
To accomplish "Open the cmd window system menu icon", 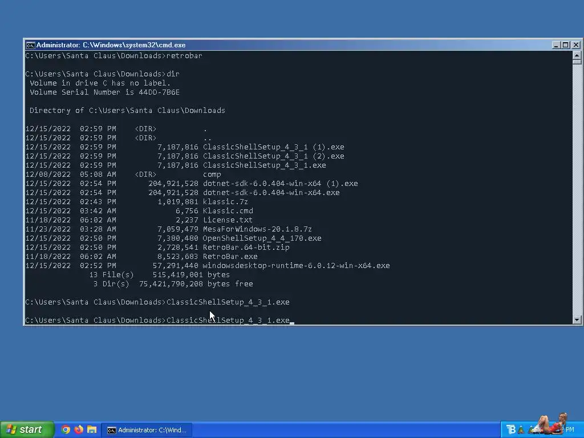I will tap(30, 45).
